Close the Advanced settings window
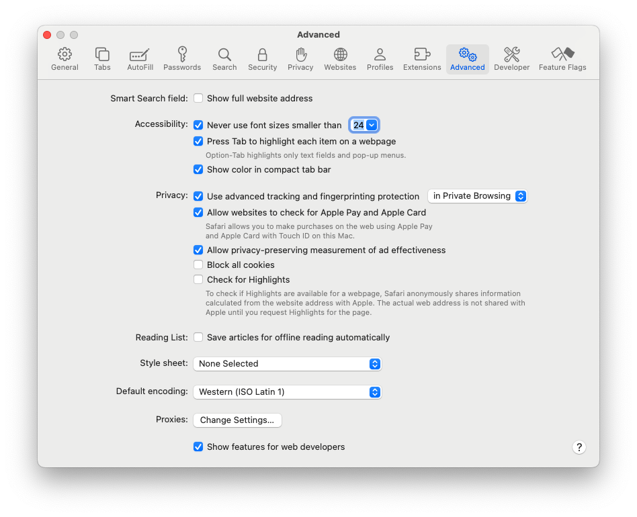The width and height of the screenshot is (637, 517). 47,35
